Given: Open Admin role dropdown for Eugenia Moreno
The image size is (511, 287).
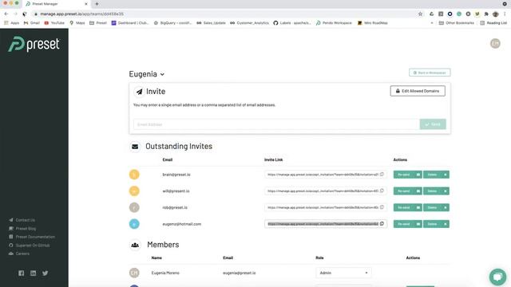Looking at the screenshot, I should click(x=343, y=273).
